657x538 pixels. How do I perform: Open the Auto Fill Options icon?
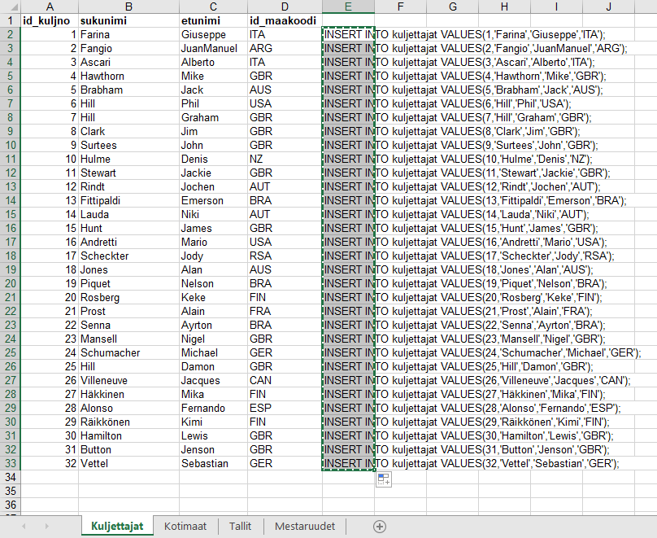click(384, 479)
